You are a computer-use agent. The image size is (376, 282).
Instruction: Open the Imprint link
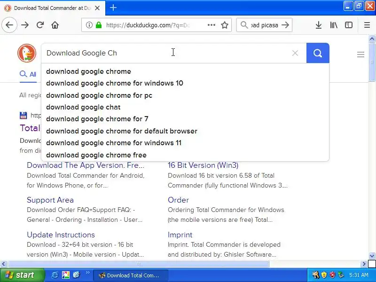[x=180, y=235]
